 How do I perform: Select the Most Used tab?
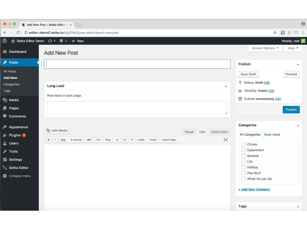coord(272,135)
